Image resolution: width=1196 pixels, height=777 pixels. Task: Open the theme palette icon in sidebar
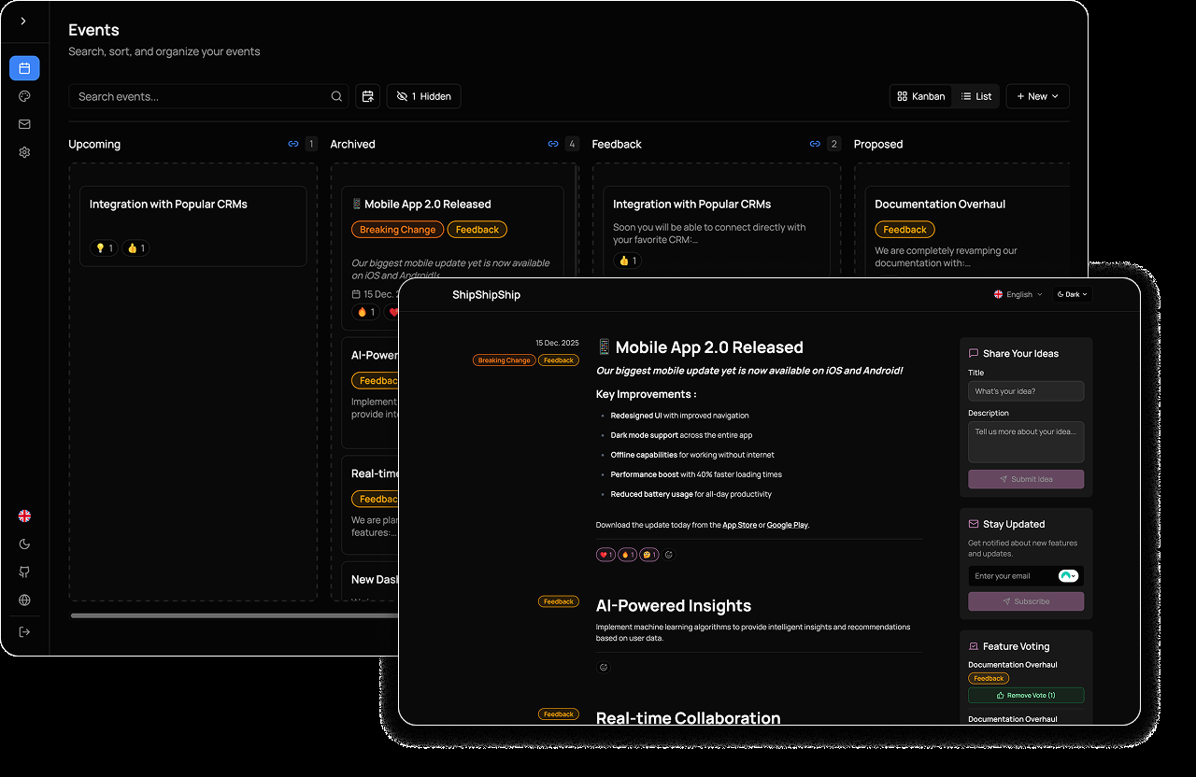click(24, 96)
